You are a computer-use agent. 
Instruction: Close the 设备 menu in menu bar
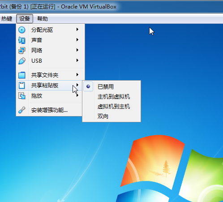25,19
